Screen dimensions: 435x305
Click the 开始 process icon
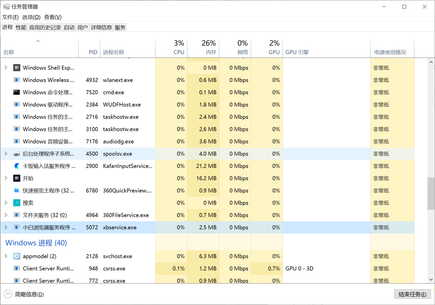tap(17, 178)
